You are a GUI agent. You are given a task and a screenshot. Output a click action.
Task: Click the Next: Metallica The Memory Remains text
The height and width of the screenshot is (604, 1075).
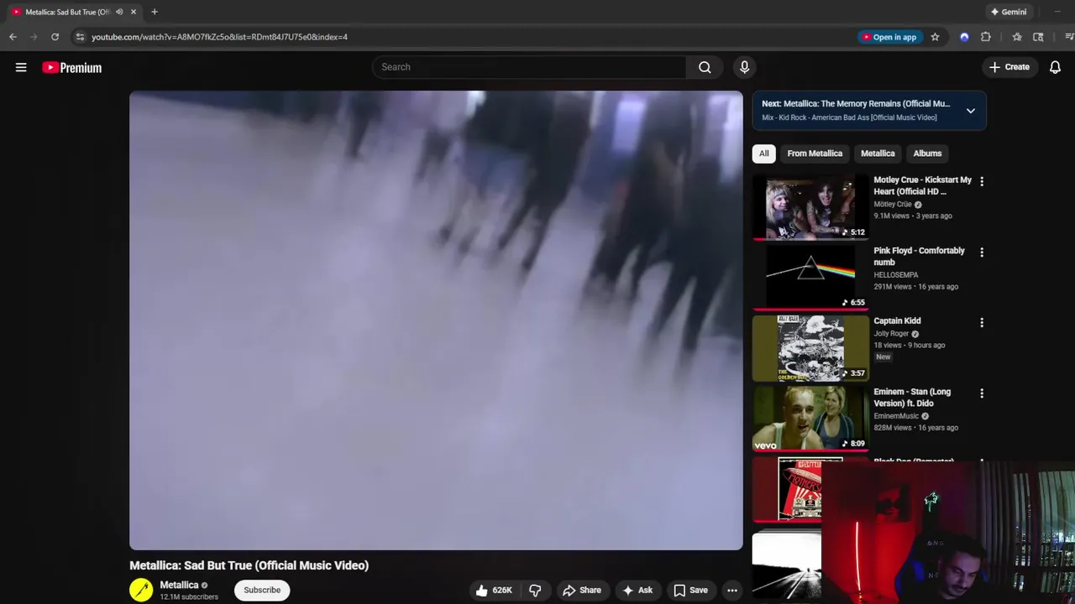click(x=856, y=104)
